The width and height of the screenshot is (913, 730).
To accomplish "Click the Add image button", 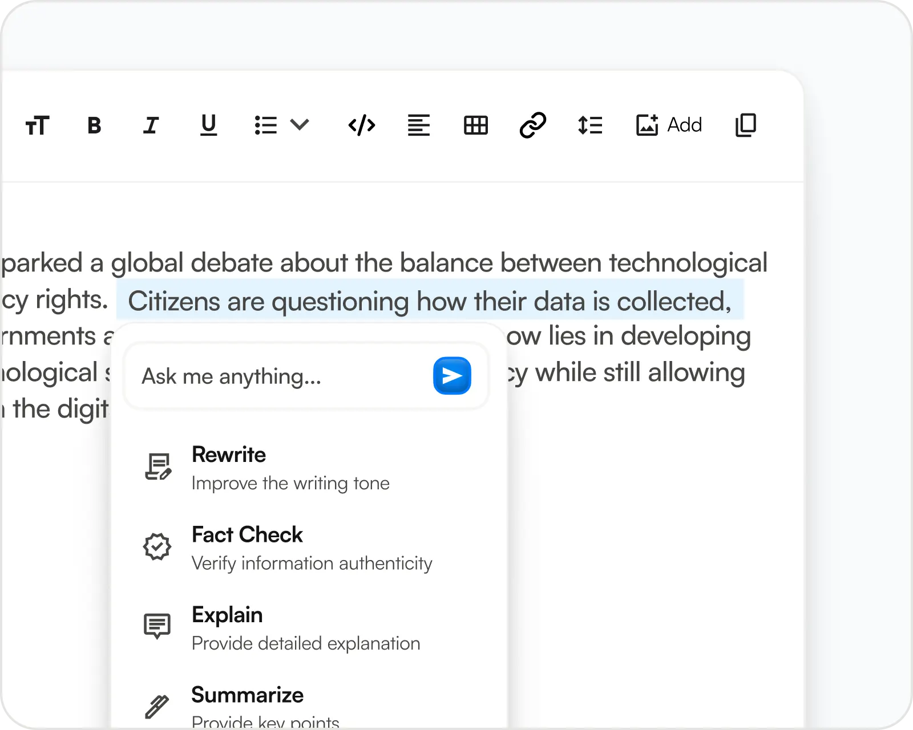I will [669, 125].
